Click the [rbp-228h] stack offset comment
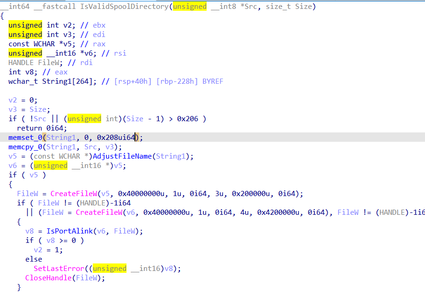The width and height of the screenshot is (425, 292). click(177, 81)
